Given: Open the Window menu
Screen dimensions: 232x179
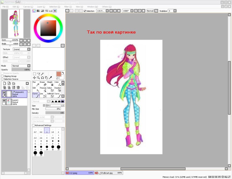Looking at the screenshot, I should [93, 7].
